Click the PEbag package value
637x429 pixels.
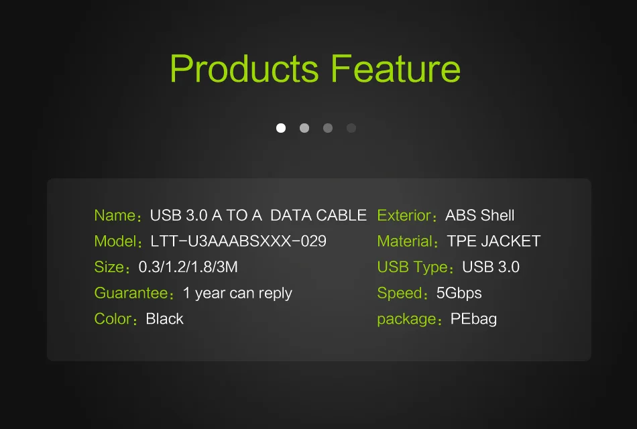(x=473, y=319)
